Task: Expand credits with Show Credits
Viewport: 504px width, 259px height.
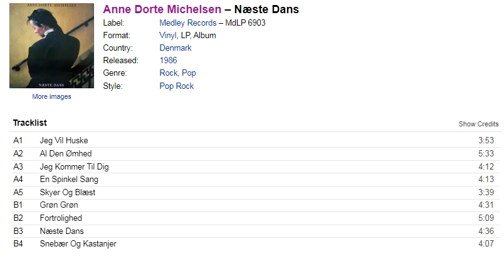Action: click(478, 124)
